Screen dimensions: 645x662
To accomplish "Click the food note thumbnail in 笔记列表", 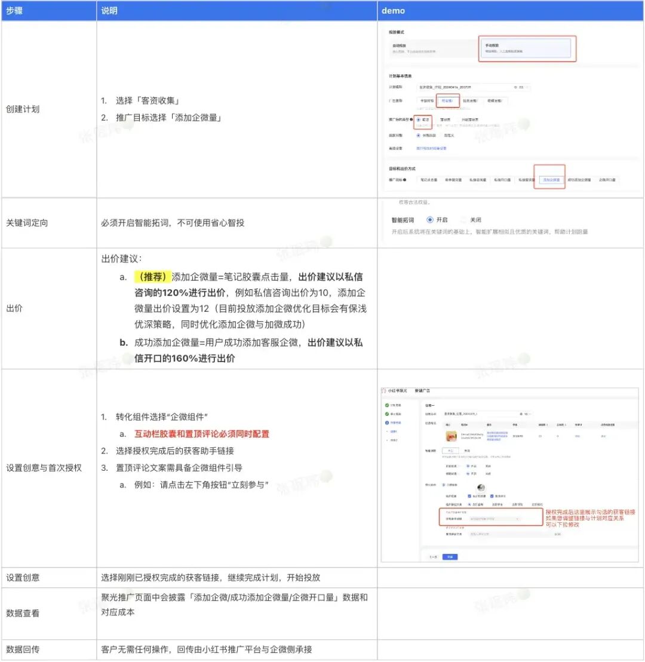I will [x=450, y=436].
